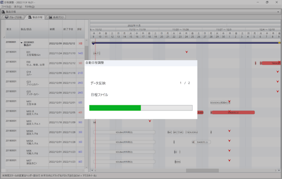Click the KENS bar in M07 row
This screenshot has height=179, width=282.
(x=178, y=162)
